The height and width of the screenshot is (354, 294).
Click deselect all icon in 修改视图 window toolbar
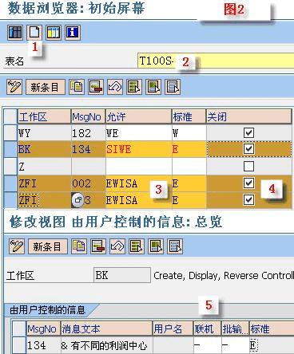click(x=175, y=246)
